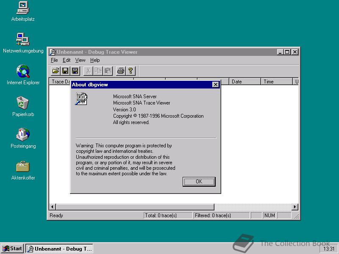Click the 'Filtered: 0 trace(s)' status text
339x254 pixels.
pyautogui.click(x=213, y=215)
